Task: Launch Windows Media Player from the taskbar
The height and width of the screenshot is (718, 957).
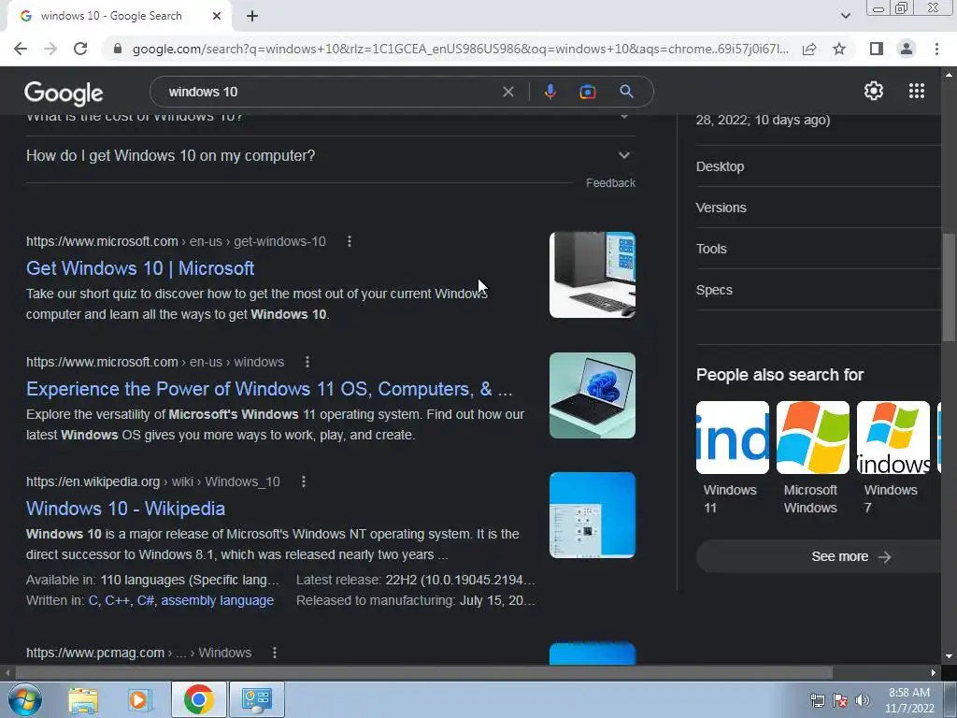Action: pyautogui.click(x=139, y=699)
